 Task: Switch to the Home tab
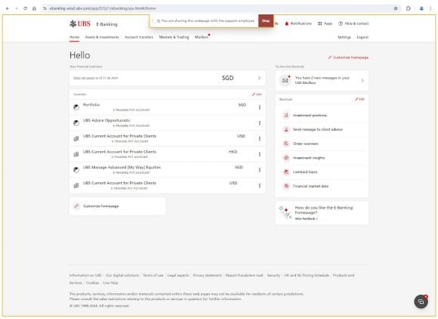tap(74, 37)
